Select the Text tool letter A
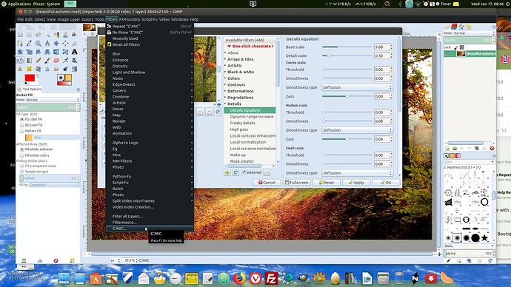 click(74, 52)
